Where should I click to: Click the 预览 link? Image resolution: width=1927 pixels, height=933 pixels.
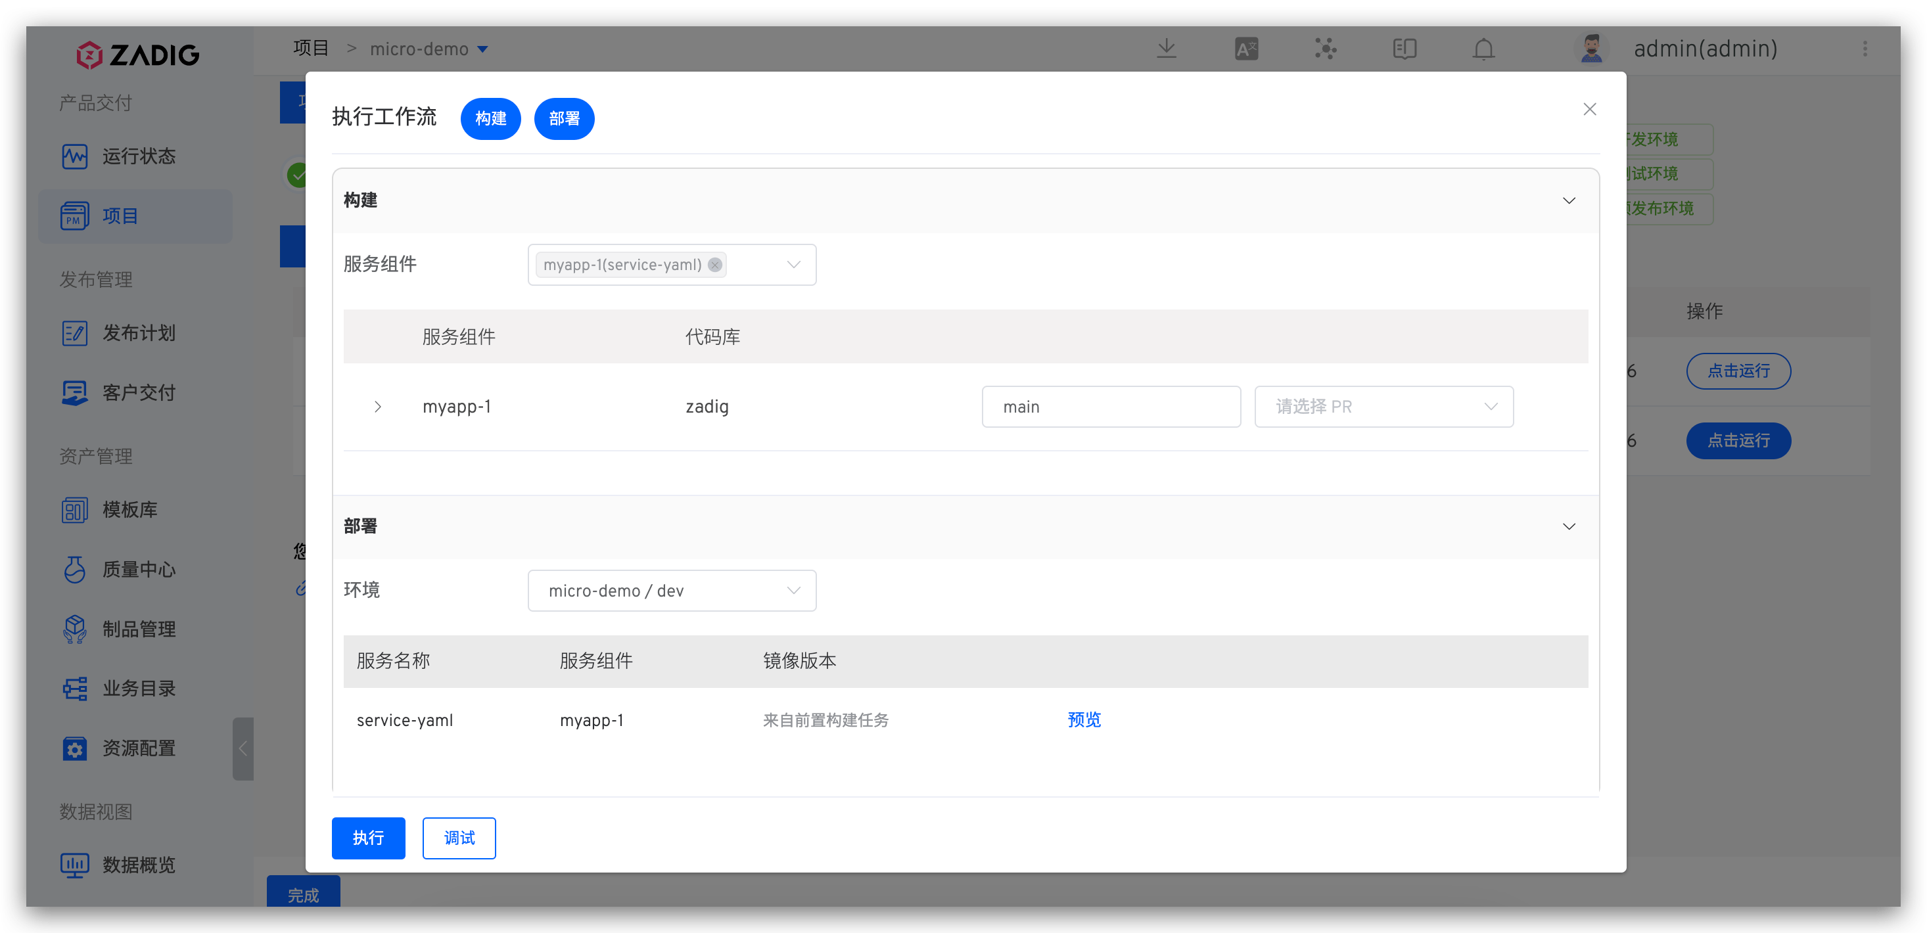(x=1084, y=720)
